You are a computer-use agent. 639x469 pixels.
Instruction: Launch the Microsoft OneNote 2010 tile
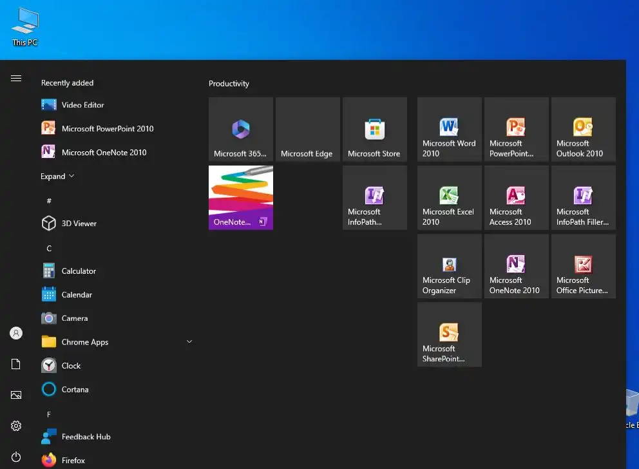coord(517,266)
